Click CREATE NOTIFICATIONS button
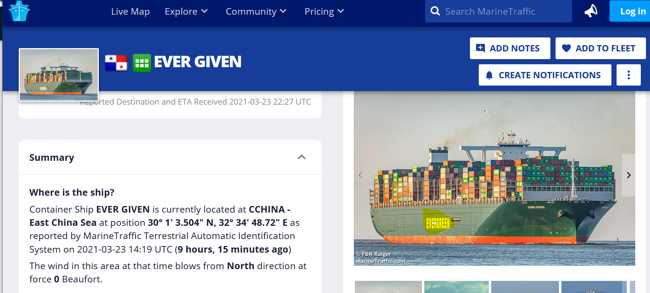The width and height of the screenshot is (650, 293). [x=545, y=75]
